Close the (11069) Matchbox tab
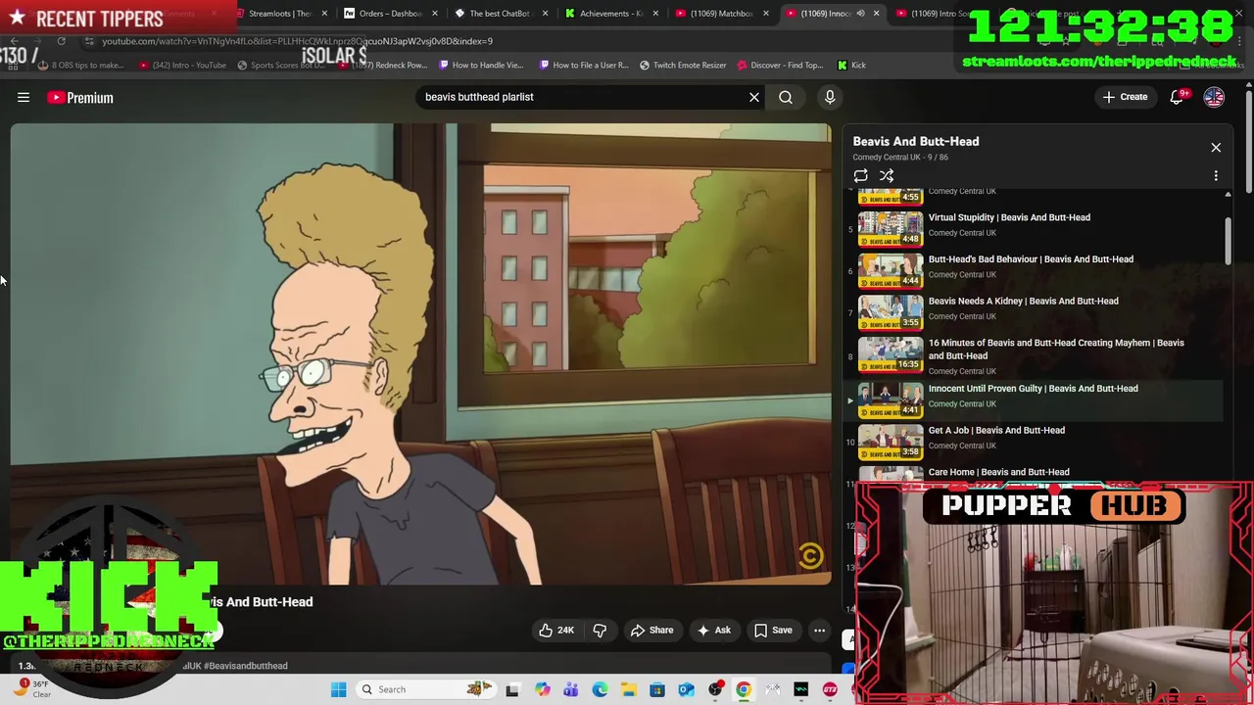1254x705 pixels. tap(766, 14)
